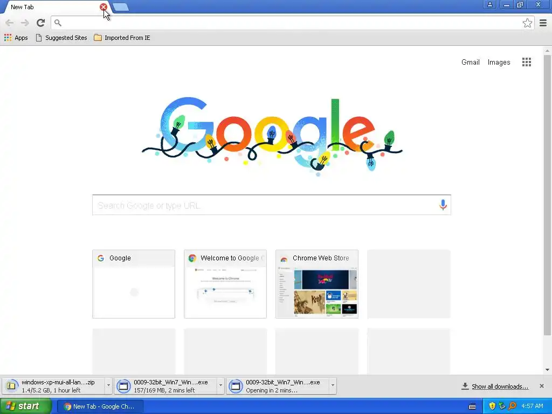Open the Imported From IE folder

(x=122, y=38)
